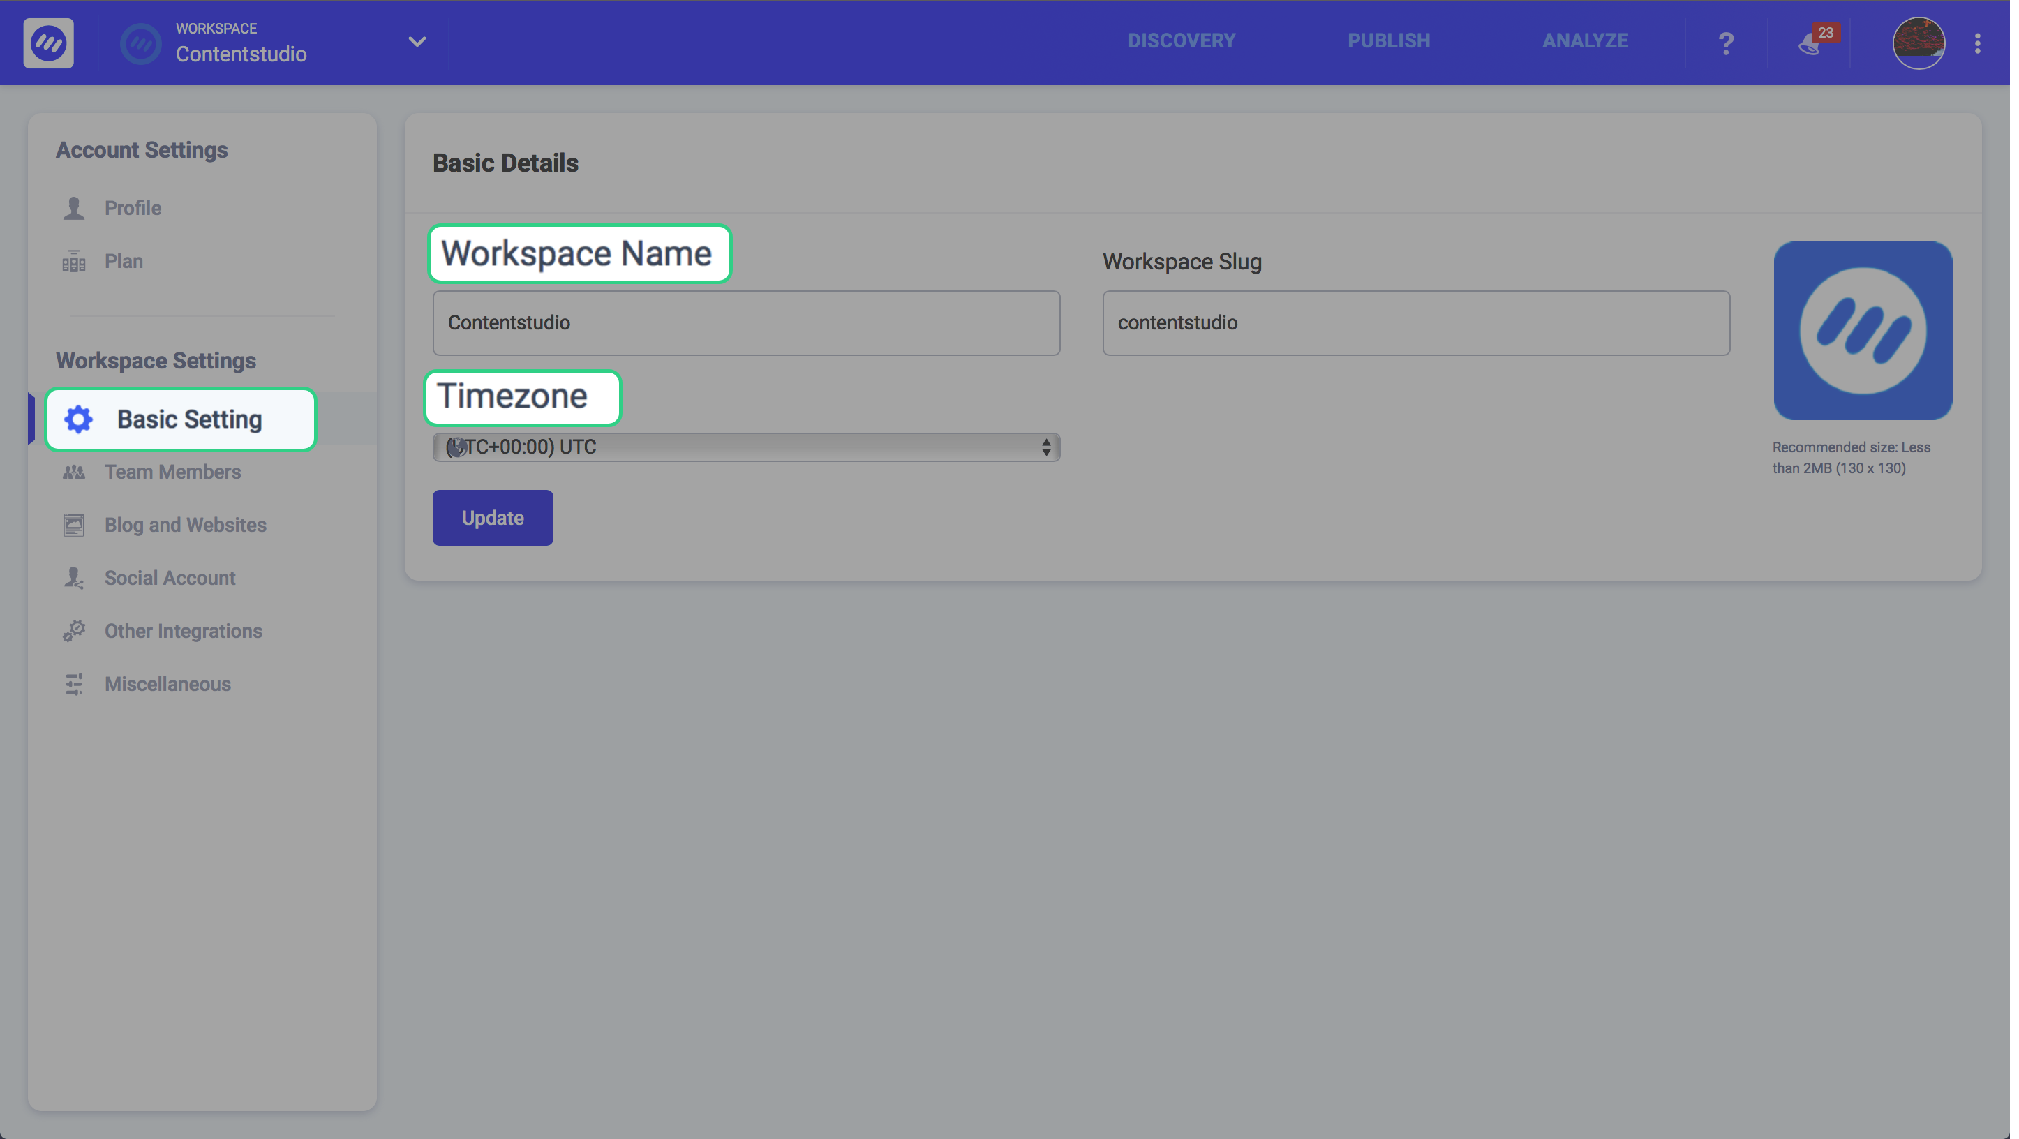Open the ANALYZE menu
Image resolution: width=2019 pixels, height=1139 pixels.
pyautogui.click(x=1585, y=40)
